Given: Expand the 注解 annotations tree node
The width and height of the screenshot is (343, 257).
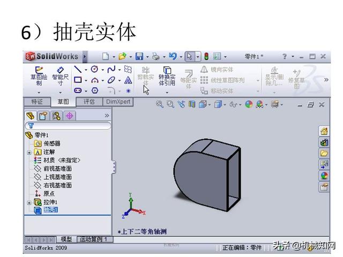Looking at the screenshot, I should click(29, 152).
